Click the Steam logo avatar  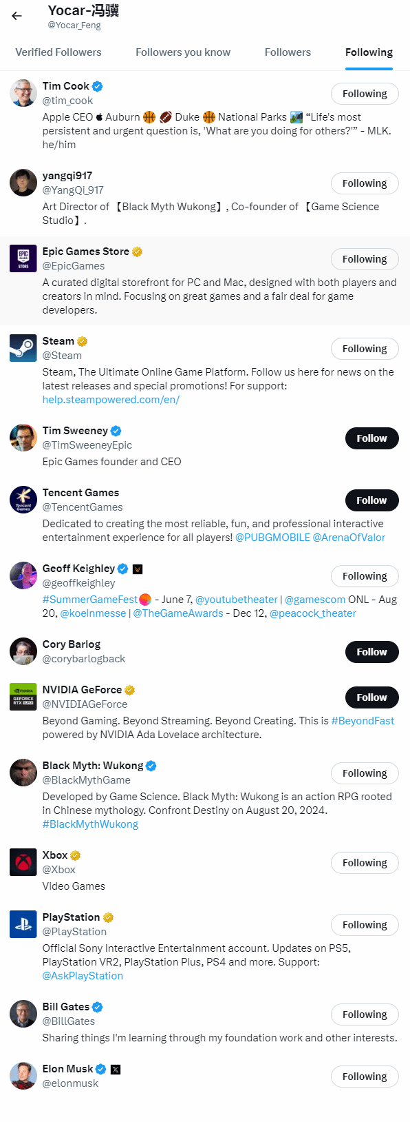pos(23,348)
